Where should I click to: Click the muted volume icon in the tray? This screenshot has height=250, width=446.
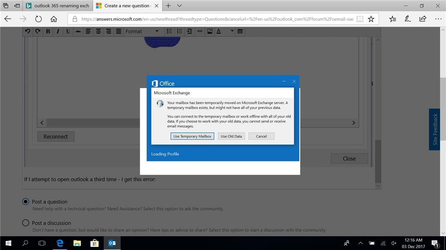click(x=394, y=243)
